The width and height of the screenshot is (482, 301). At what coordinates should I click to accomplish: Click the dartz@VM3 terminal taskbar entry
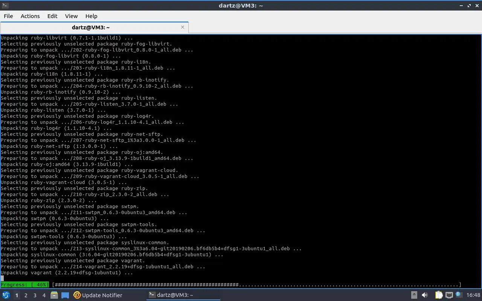(183, 295)
